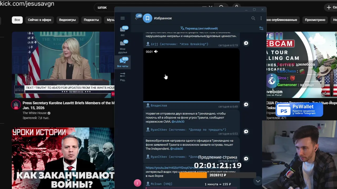Click sender name RyanItkev under Норвегия message

pos(159,129)
